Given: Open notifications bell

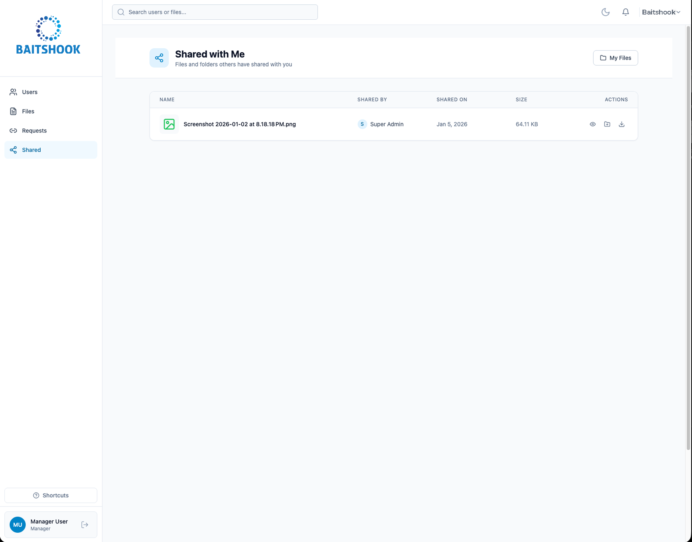Looking at the screenshot, I should 626,12.
